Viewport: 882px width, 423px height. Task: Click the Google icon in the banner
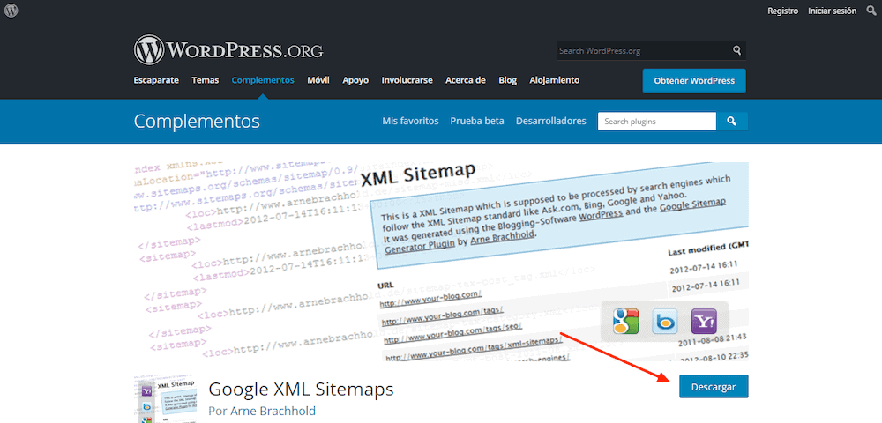point(625,322)
